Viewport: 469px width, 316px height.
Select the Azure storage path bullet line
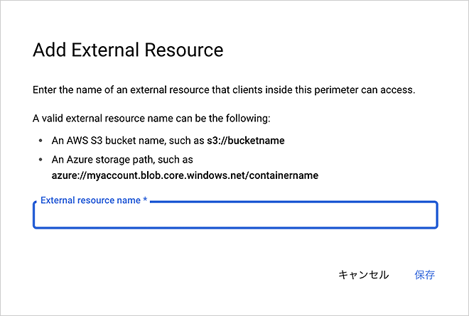pos(185,168)
